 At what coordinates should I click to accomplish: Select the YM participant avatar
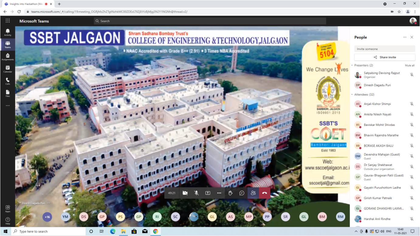click(x=65, y=217)
